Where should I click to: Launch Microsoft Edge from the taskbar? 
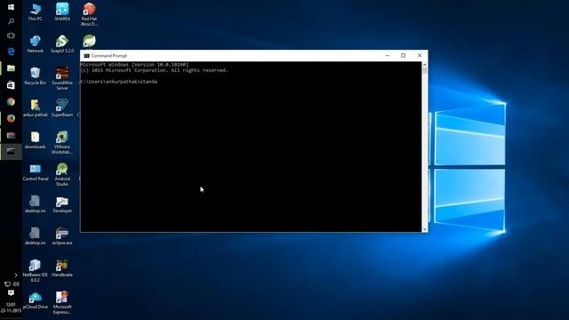click(11, 52)
